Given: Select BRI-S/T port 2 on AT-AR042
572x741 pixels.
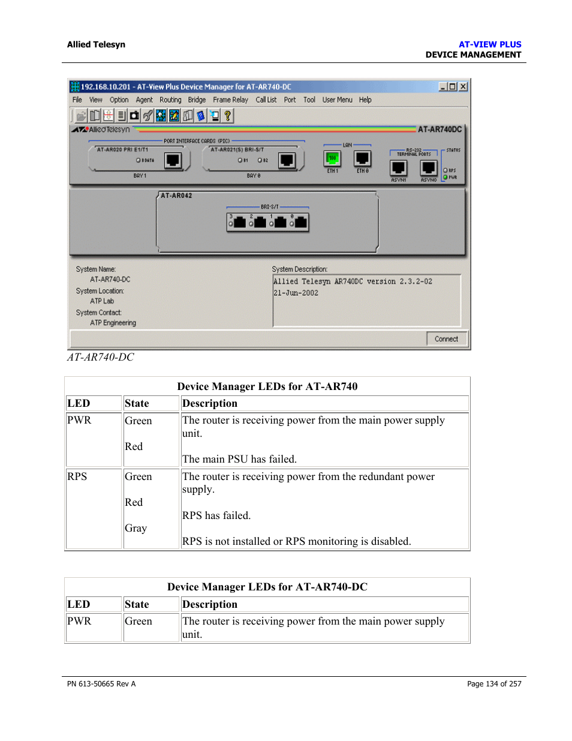Looking at the screenshot, I should coord(260,223).
